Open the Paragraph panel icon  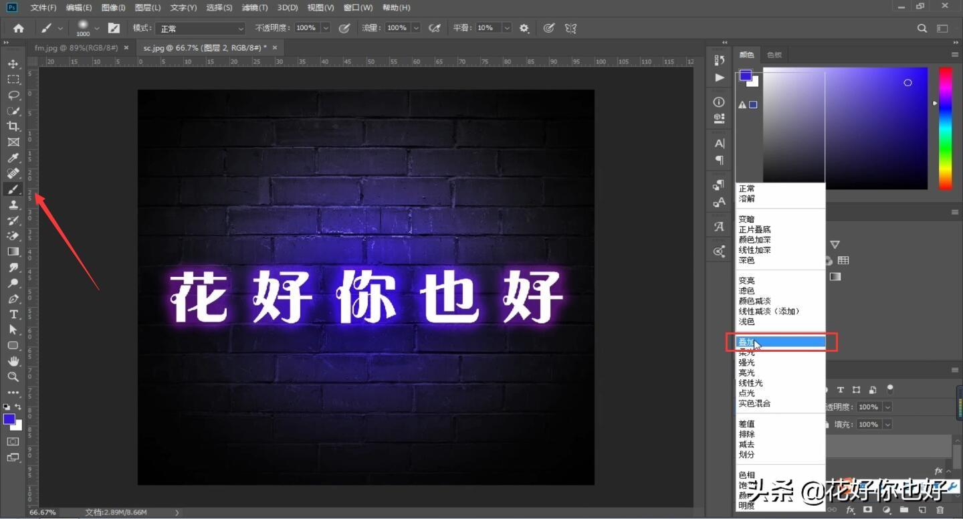(719, 160)
